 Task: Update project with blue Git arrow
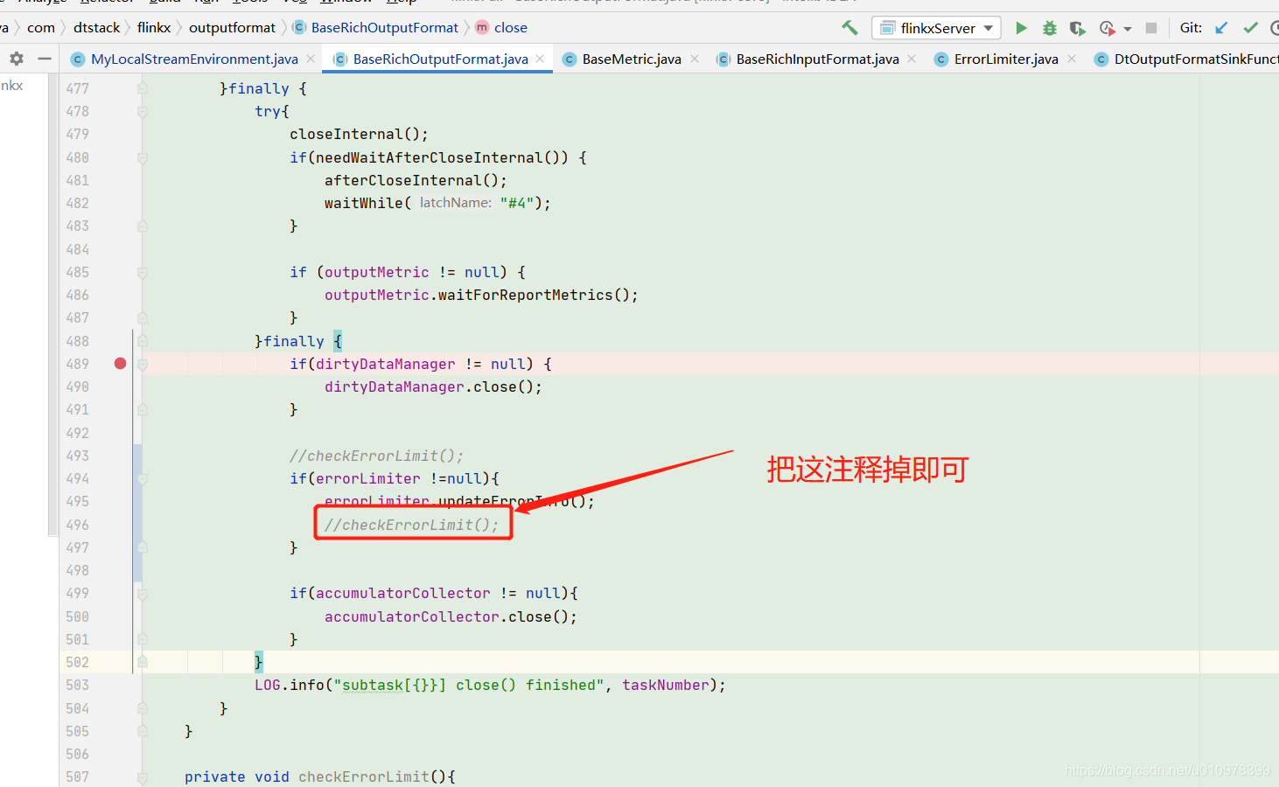pos(1222,28)
